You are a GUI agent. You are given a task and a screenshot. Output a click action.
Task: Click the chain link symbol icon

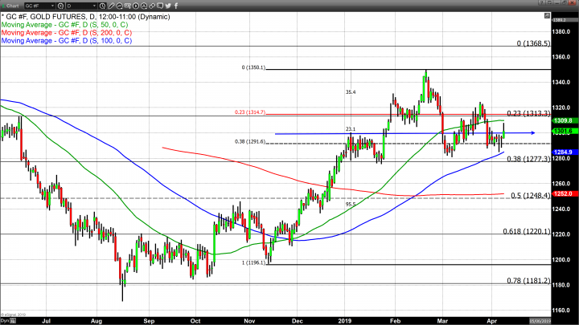[152, 6]
